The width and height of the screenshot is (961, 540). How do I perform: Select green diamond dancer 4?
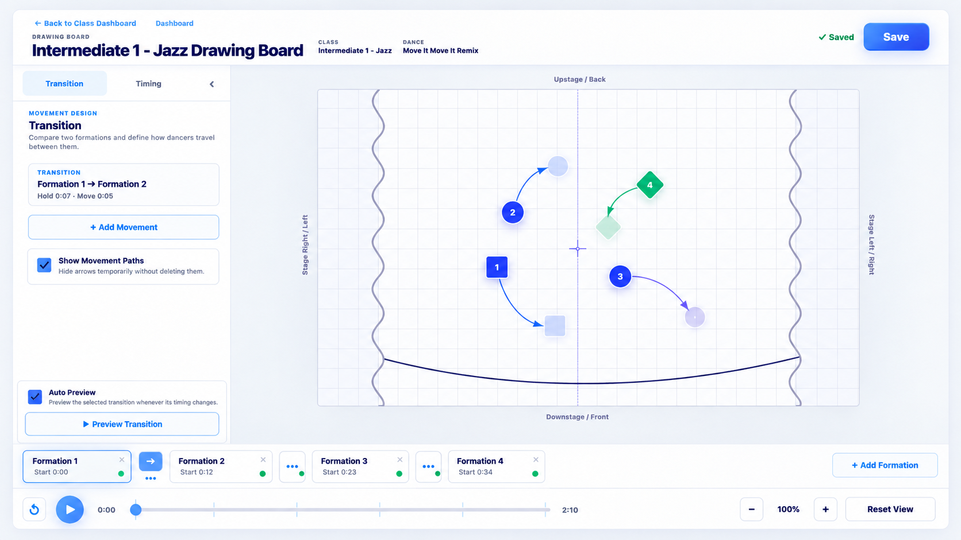pos(650,185)
